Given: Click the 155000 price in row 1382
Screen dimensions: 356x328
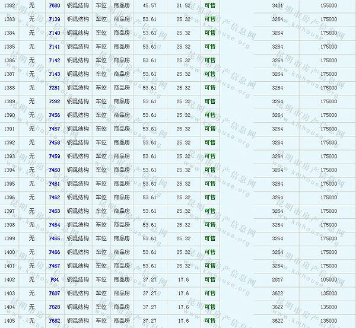Looking at the screenshot, I should 328,5.
